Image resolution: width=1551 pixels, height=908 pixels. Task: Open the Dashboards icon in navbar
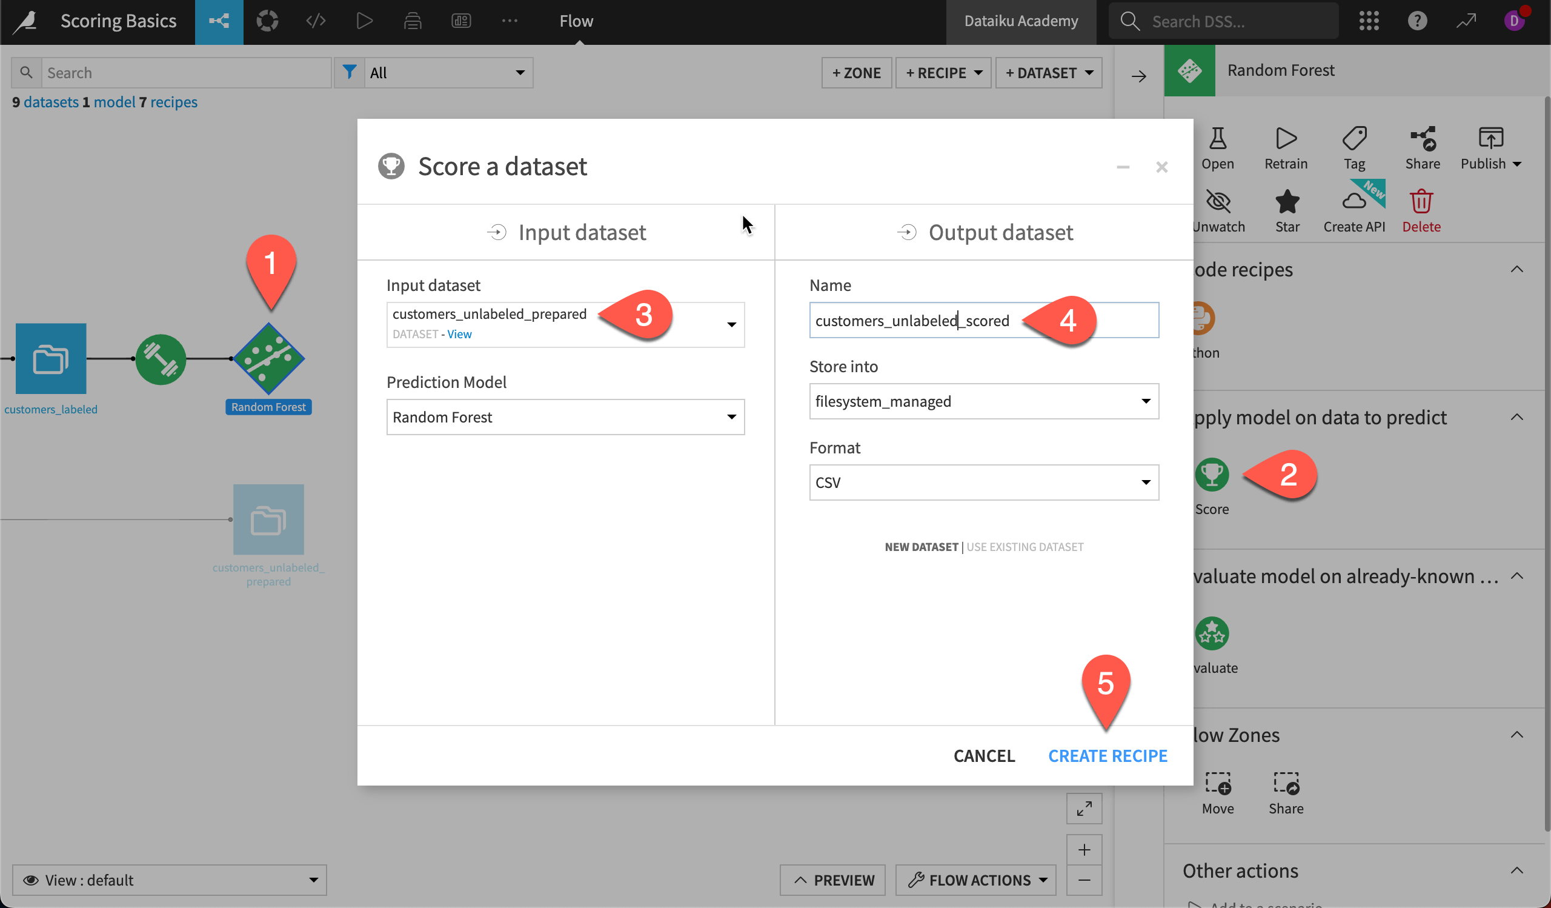click(x=461, y=22)
